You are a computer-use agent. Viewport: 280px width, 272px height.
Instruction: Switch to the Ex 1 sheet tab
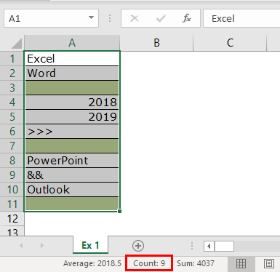click(90, 245)
